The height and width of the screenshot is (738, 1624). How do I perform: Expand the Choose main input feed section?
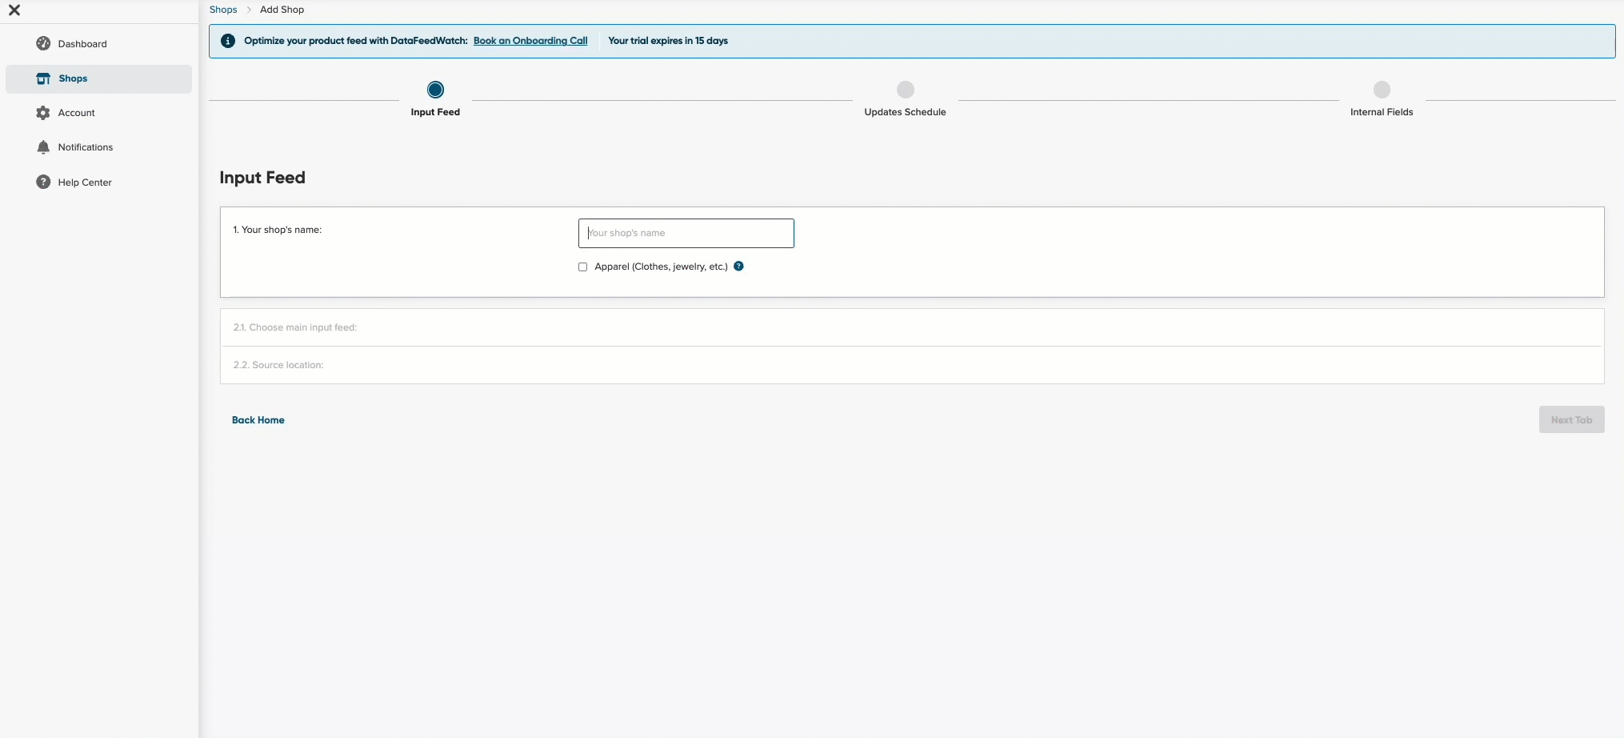click(x=912, y=327)
